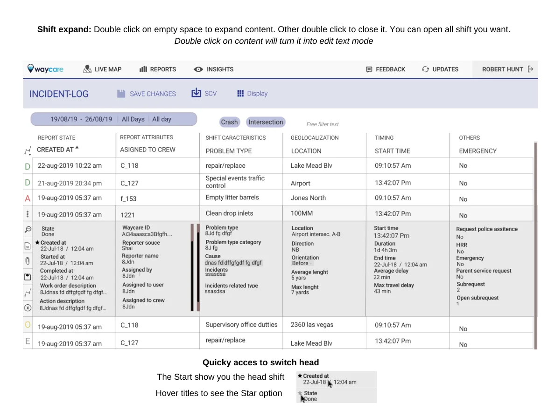The height and width of the screenshot is (410, 548).
Task: Toggle the Crash filter chip
Action: (229, 122)
